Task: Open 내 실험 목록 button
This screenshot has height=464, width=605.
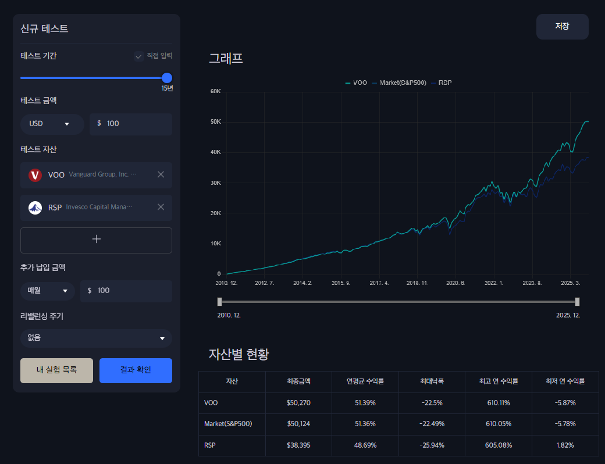Action: (57, 370)
